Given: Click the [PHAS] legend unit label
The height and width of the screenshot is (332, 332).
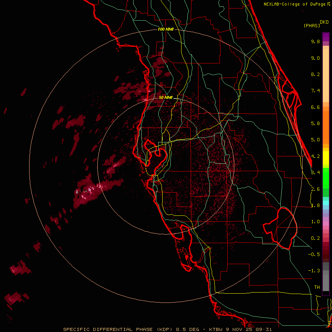Looking at the screenshot, I should tap(312, 25).
